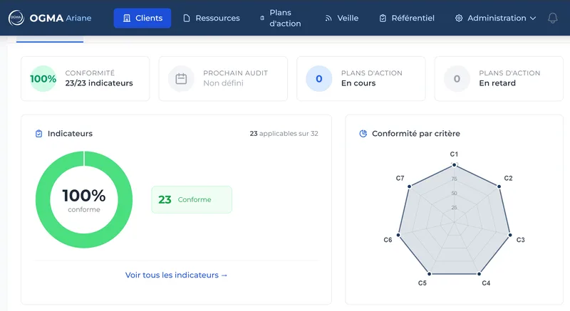Screen dimensions: 570x311
Task: Open the Référentiel section
Action: click(x=407, y=18)
